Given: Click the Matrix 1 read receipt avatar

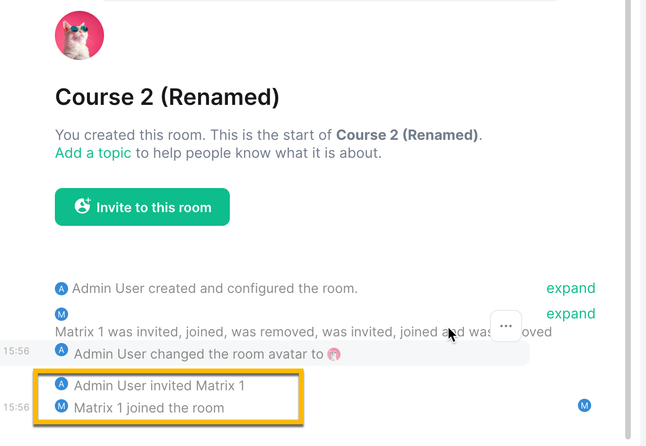Looking at the screenshot, I should [x=585, y=405].
